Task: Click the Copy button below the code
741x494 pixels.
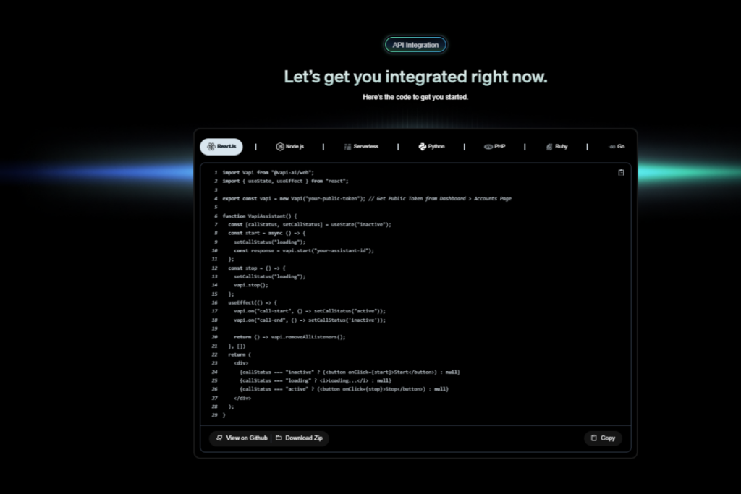Action: tap(603, 438)
